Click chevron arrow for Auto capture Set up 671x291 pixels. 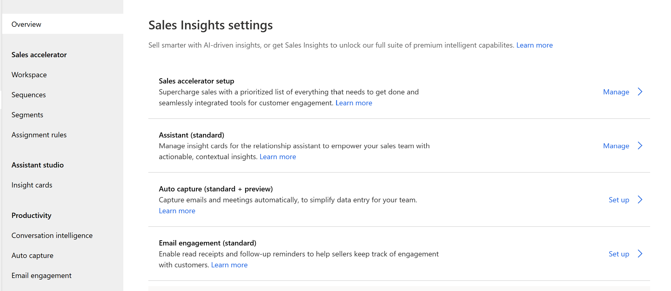640,200
